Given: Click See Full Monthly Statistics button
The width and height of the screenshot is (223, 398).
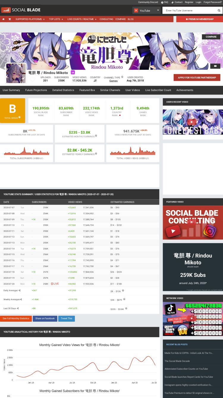Looking at the screenshot, I should point(16,319).
